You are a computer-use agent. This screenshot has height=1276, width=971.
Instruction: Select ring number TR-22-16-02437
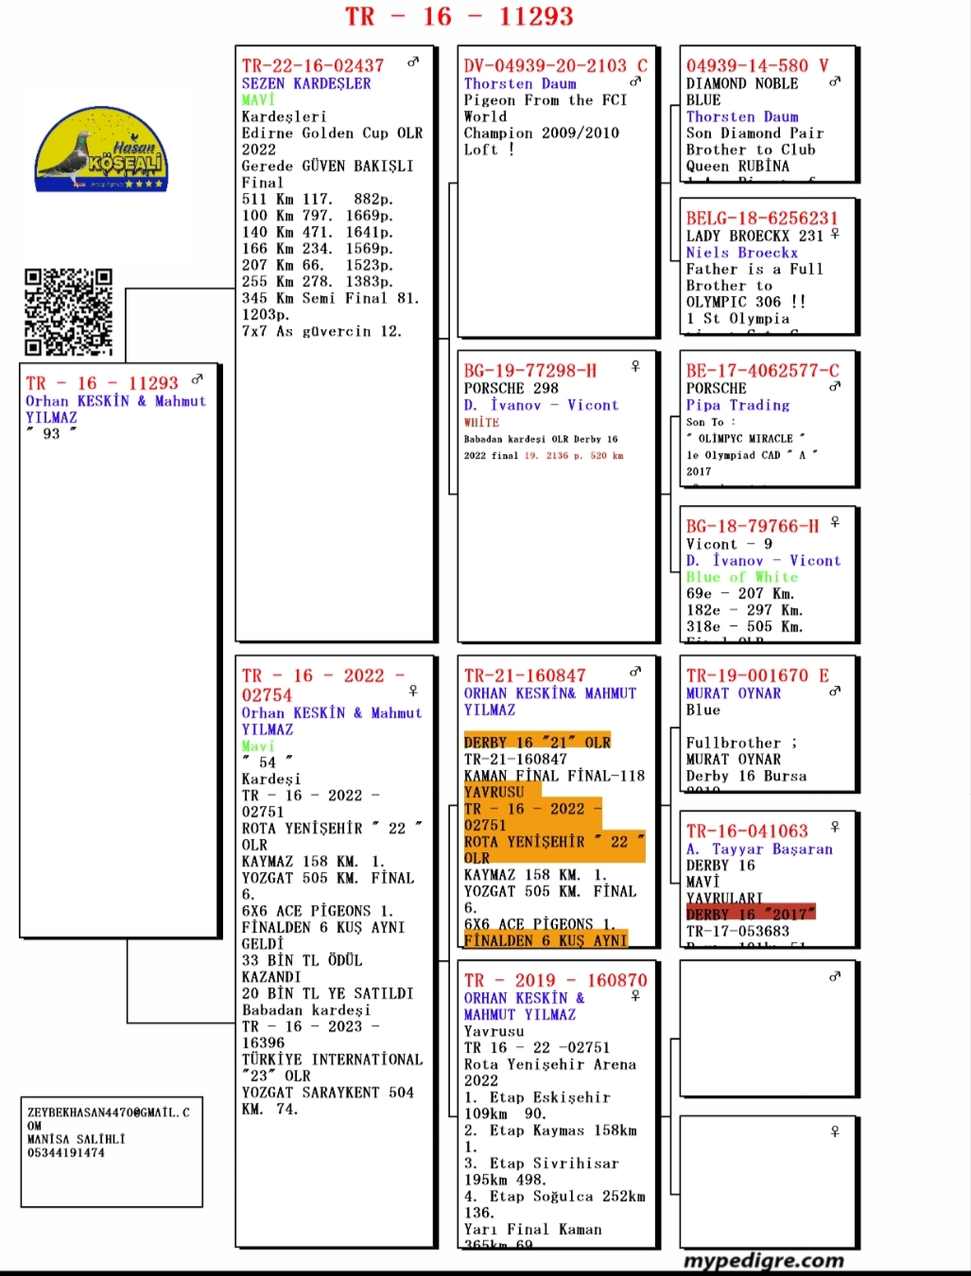point(313,65)
